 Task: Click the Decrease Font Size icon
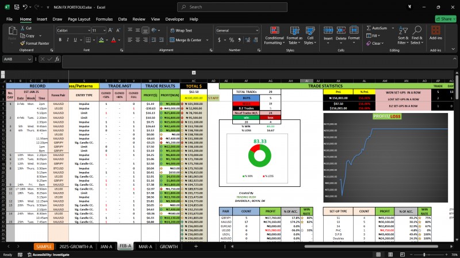(118, 30)
